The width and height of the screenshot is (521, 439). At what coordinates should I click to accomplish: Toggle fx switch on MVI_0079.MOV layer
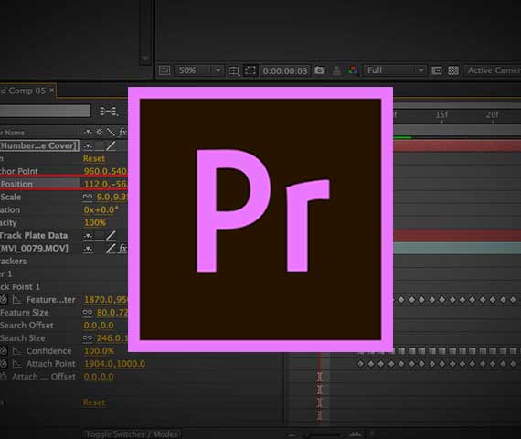(123, 248)
